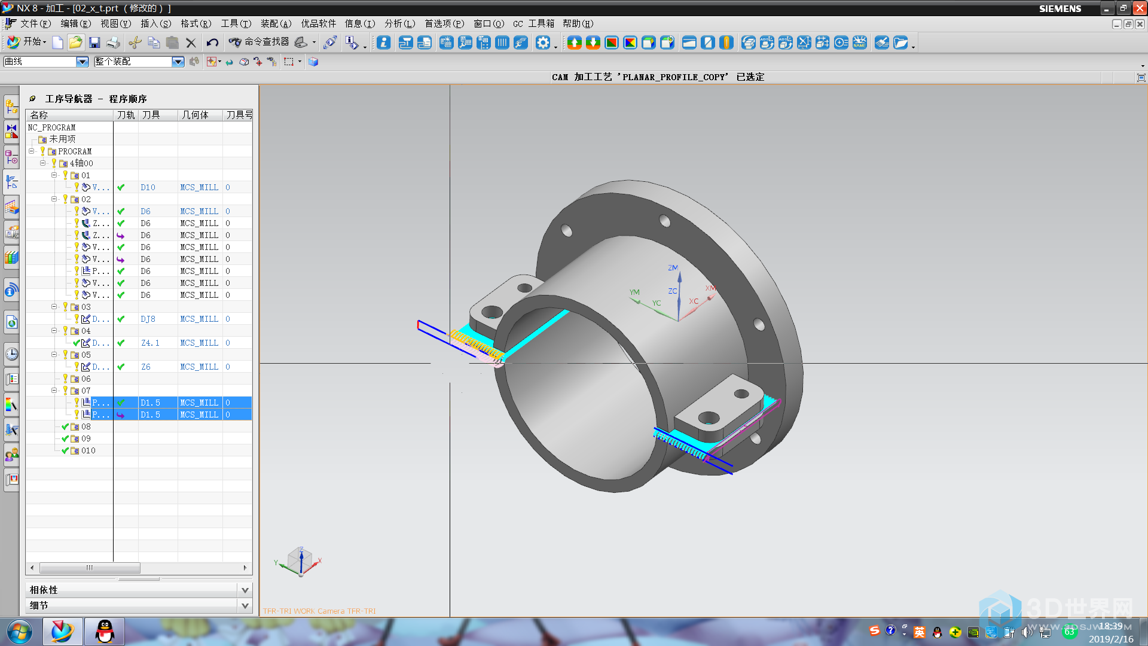The width and height of the screenshot is (1148, 646).
Task: Select the 未用项 folder in navigator
Action: click(57, 139)
